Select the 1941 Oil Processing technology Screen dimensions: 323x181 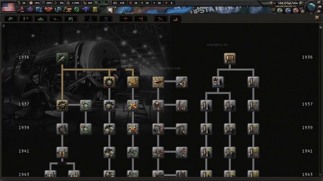pyautogui.click(x=206, y=152)
